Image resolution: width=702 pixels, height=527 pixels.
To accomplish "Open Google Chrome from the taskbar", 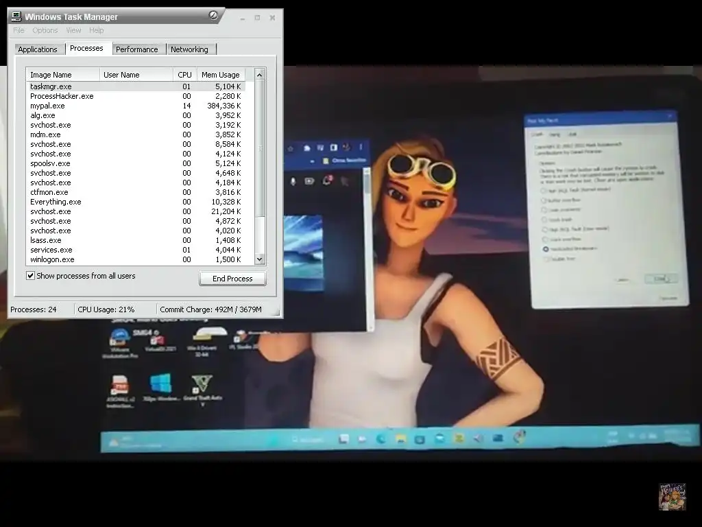I will pos(519,436).
